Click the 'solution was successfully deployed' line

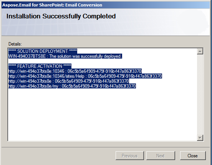(x=65, y=56)
